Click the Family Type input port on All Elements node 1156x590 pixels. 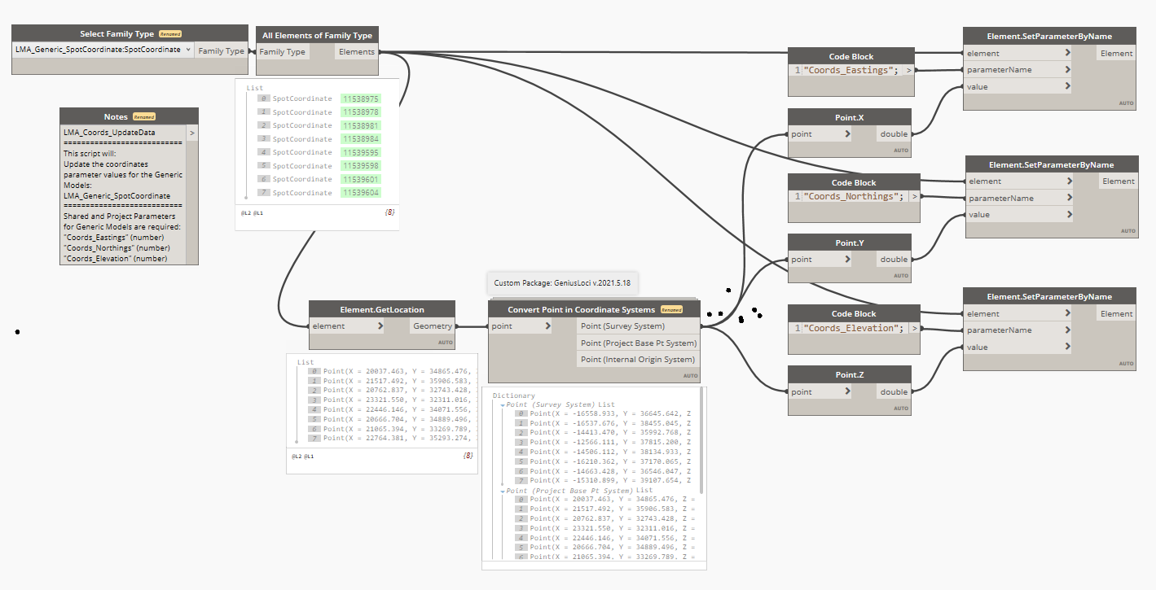point(283,51)
